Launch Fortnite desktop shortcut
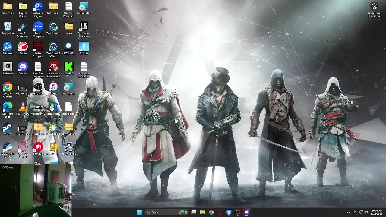 [84, 49]
